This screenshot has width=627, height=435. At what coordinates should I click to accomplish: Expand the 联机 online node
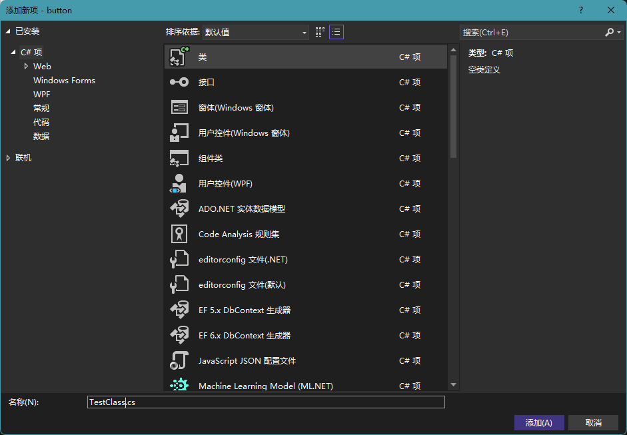point(8,158)
